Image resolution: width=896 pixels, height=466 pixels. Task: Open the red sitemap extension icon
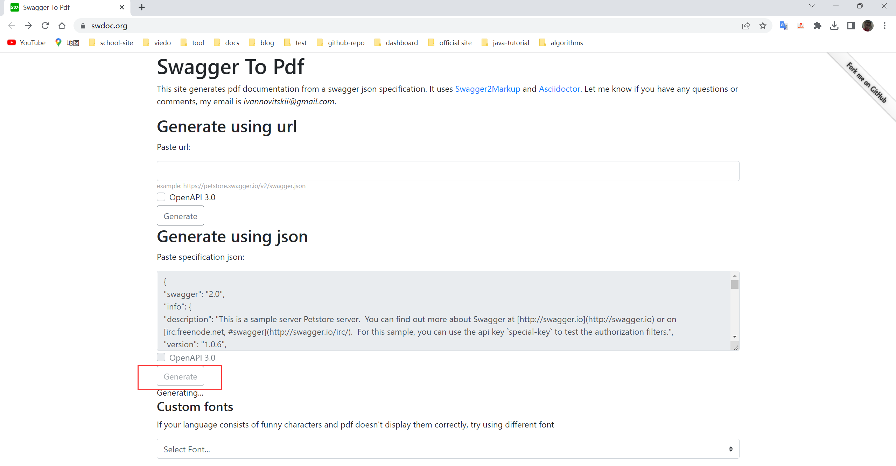click(x=801, y=26)
